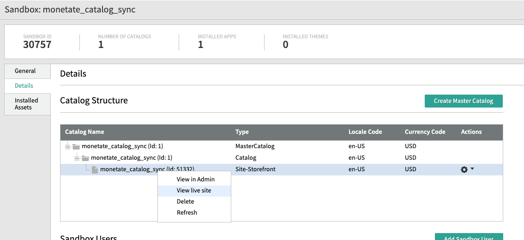Select the monetate_catalog_sync (Id: 51332) row
Viewport: 524px width, 240px height.
tap(281, 169)
